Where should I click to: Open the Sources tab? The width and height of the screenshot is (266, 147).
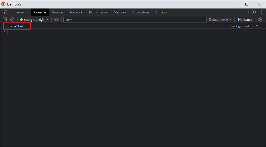pyautogui.click(x=58, y=12)
